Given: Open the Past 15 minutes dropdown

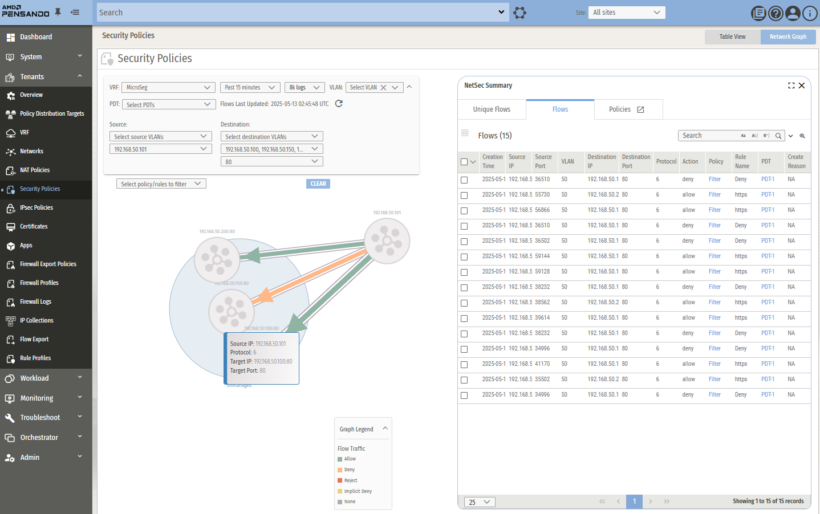Looking at the screenshot, I should click(x=250, y=88).
